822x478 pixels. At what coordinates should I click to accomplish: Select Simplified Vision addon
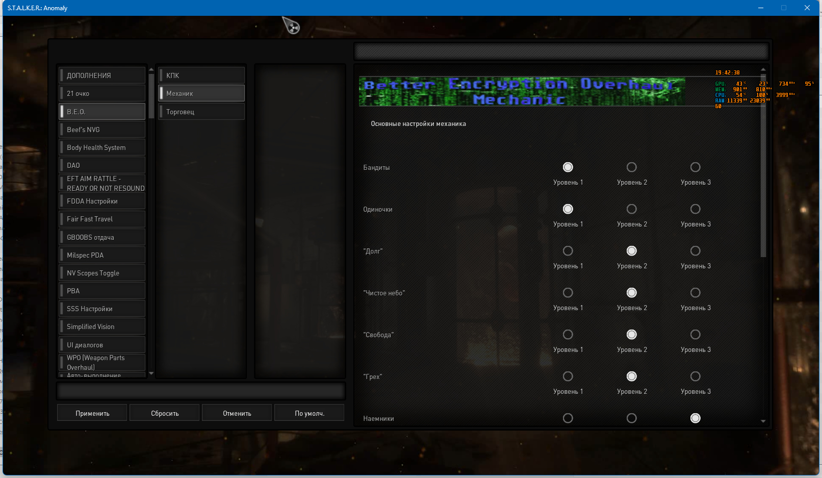pyautogui.click(x=102, y=326)
